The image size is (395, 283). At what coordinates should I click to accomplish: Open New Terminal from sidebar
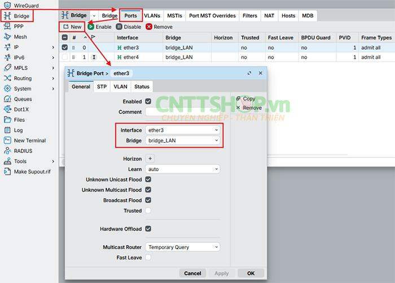(29, 141)
